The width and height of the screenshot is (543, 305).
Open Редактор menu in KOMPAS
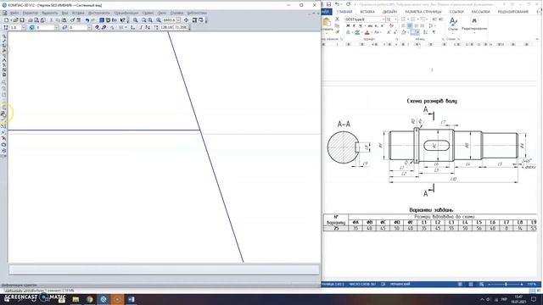31,14
